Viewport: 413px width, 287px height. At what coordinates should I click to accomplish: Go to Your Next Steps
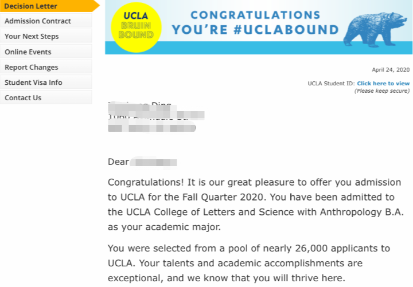click(46, 36)
